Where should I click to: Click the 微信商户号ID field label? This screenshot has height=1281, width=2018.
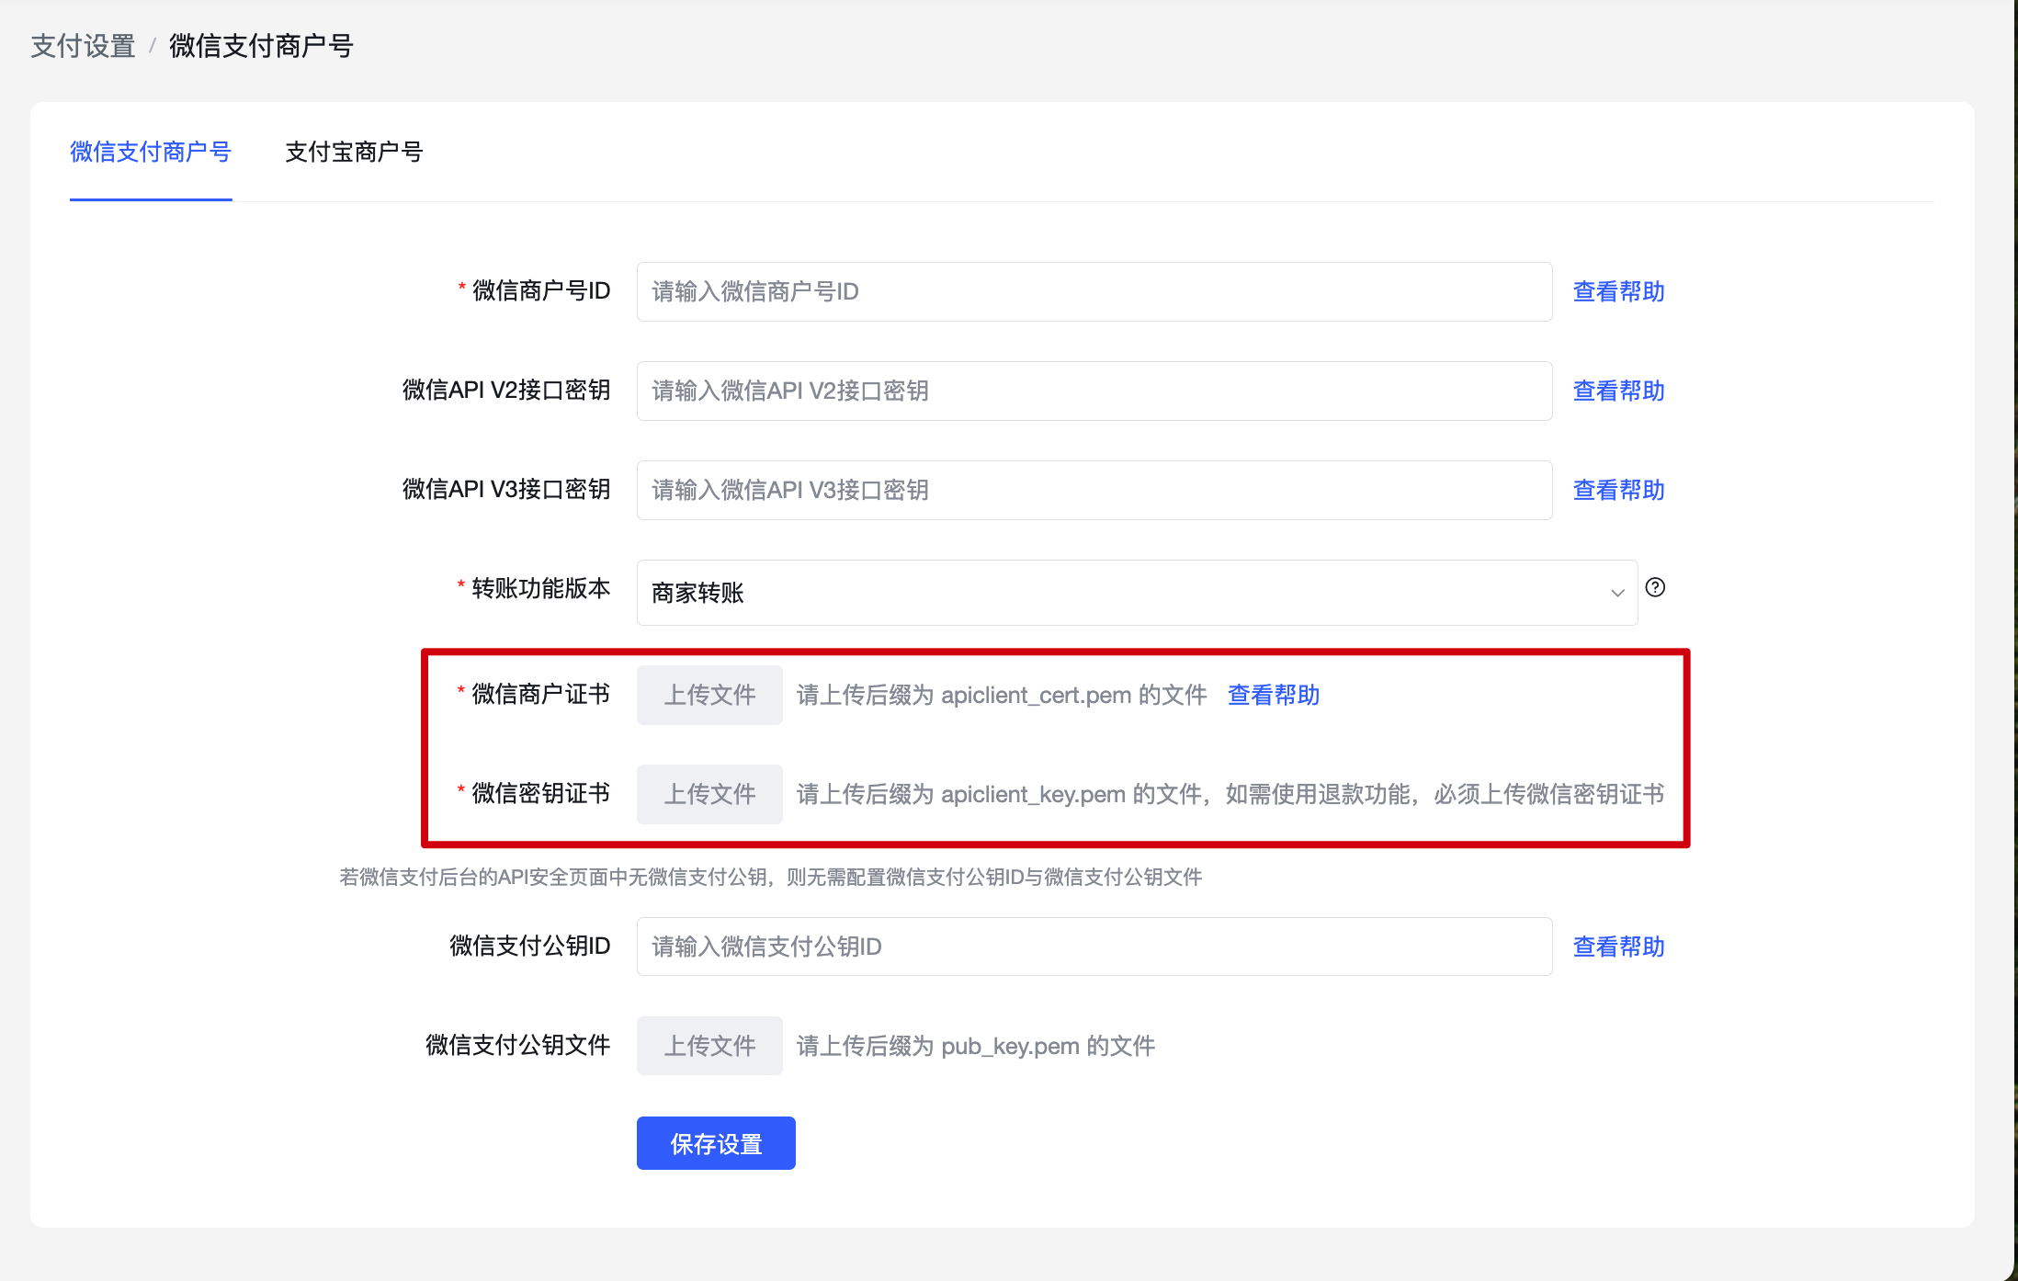tap(540, 291)
